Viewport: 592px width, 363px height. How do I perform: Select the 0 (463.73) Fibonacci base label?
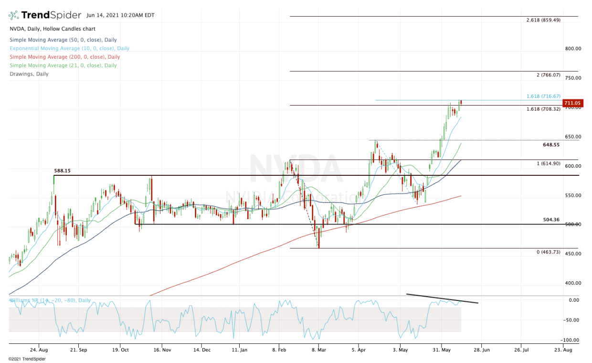(x=548, y=252)
